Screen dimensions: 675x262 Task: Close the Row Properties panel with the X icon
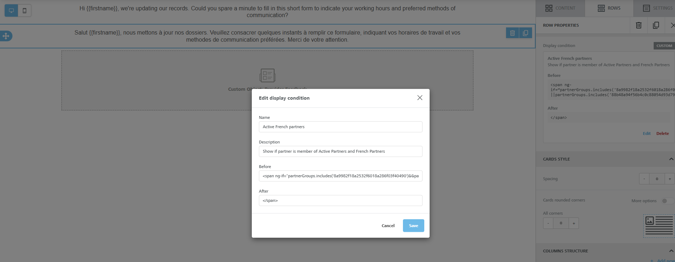pyautogui.click(x=673, y=25)
